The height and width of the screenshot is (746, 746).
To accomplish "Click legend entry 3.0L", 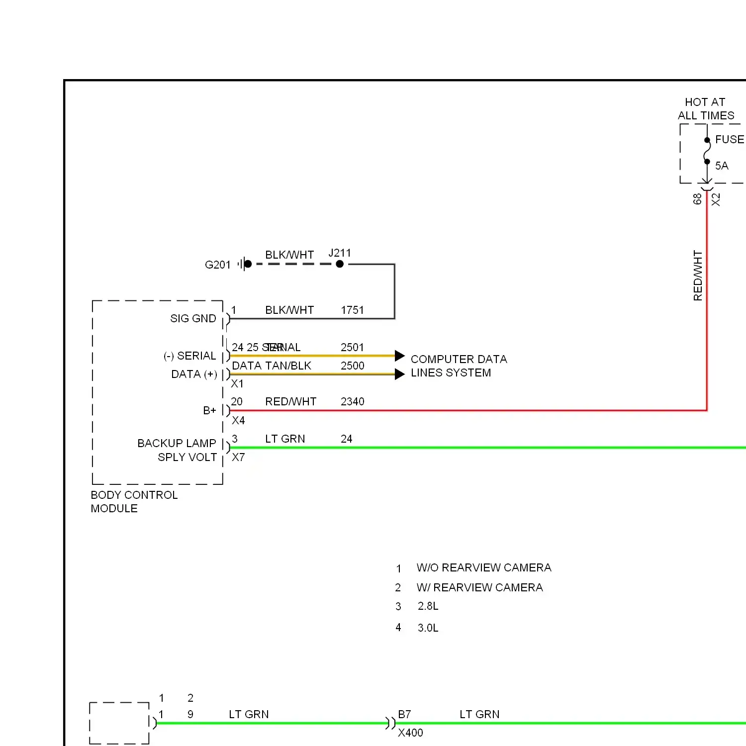I will click(x=428, y=628).
